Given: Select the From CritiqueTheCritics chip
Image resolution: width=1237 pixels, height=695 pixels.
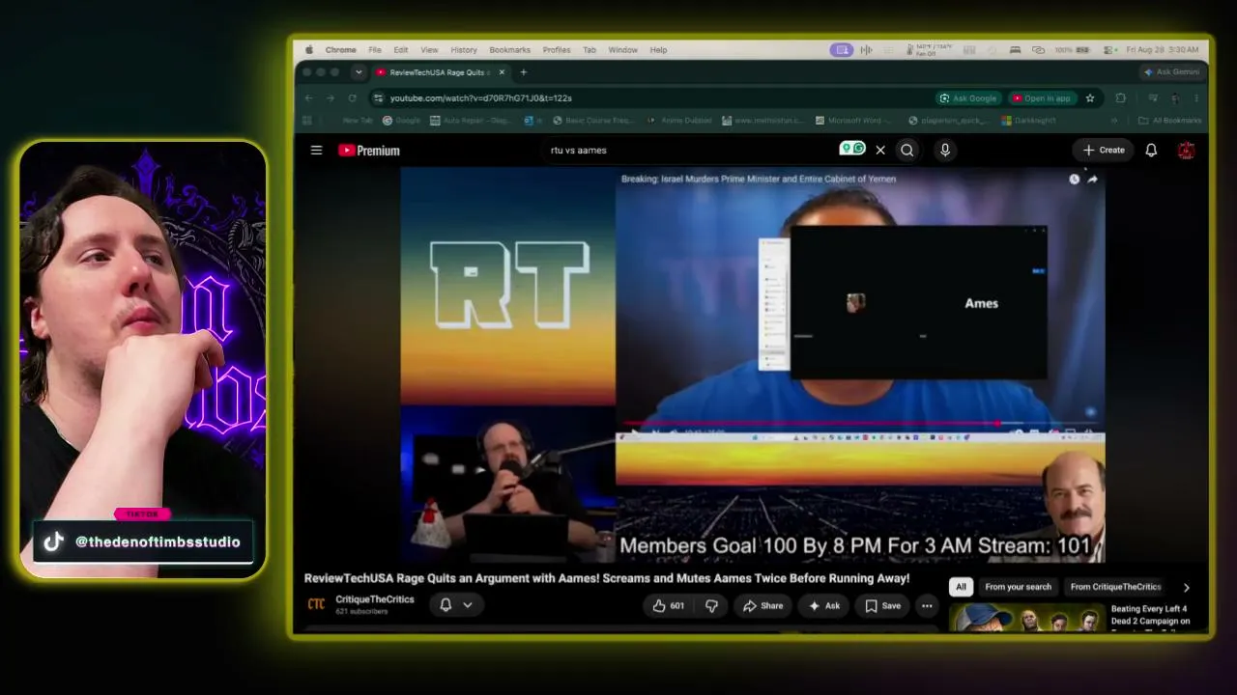Looking at the screenshot, I should [x=1115, y=587].
